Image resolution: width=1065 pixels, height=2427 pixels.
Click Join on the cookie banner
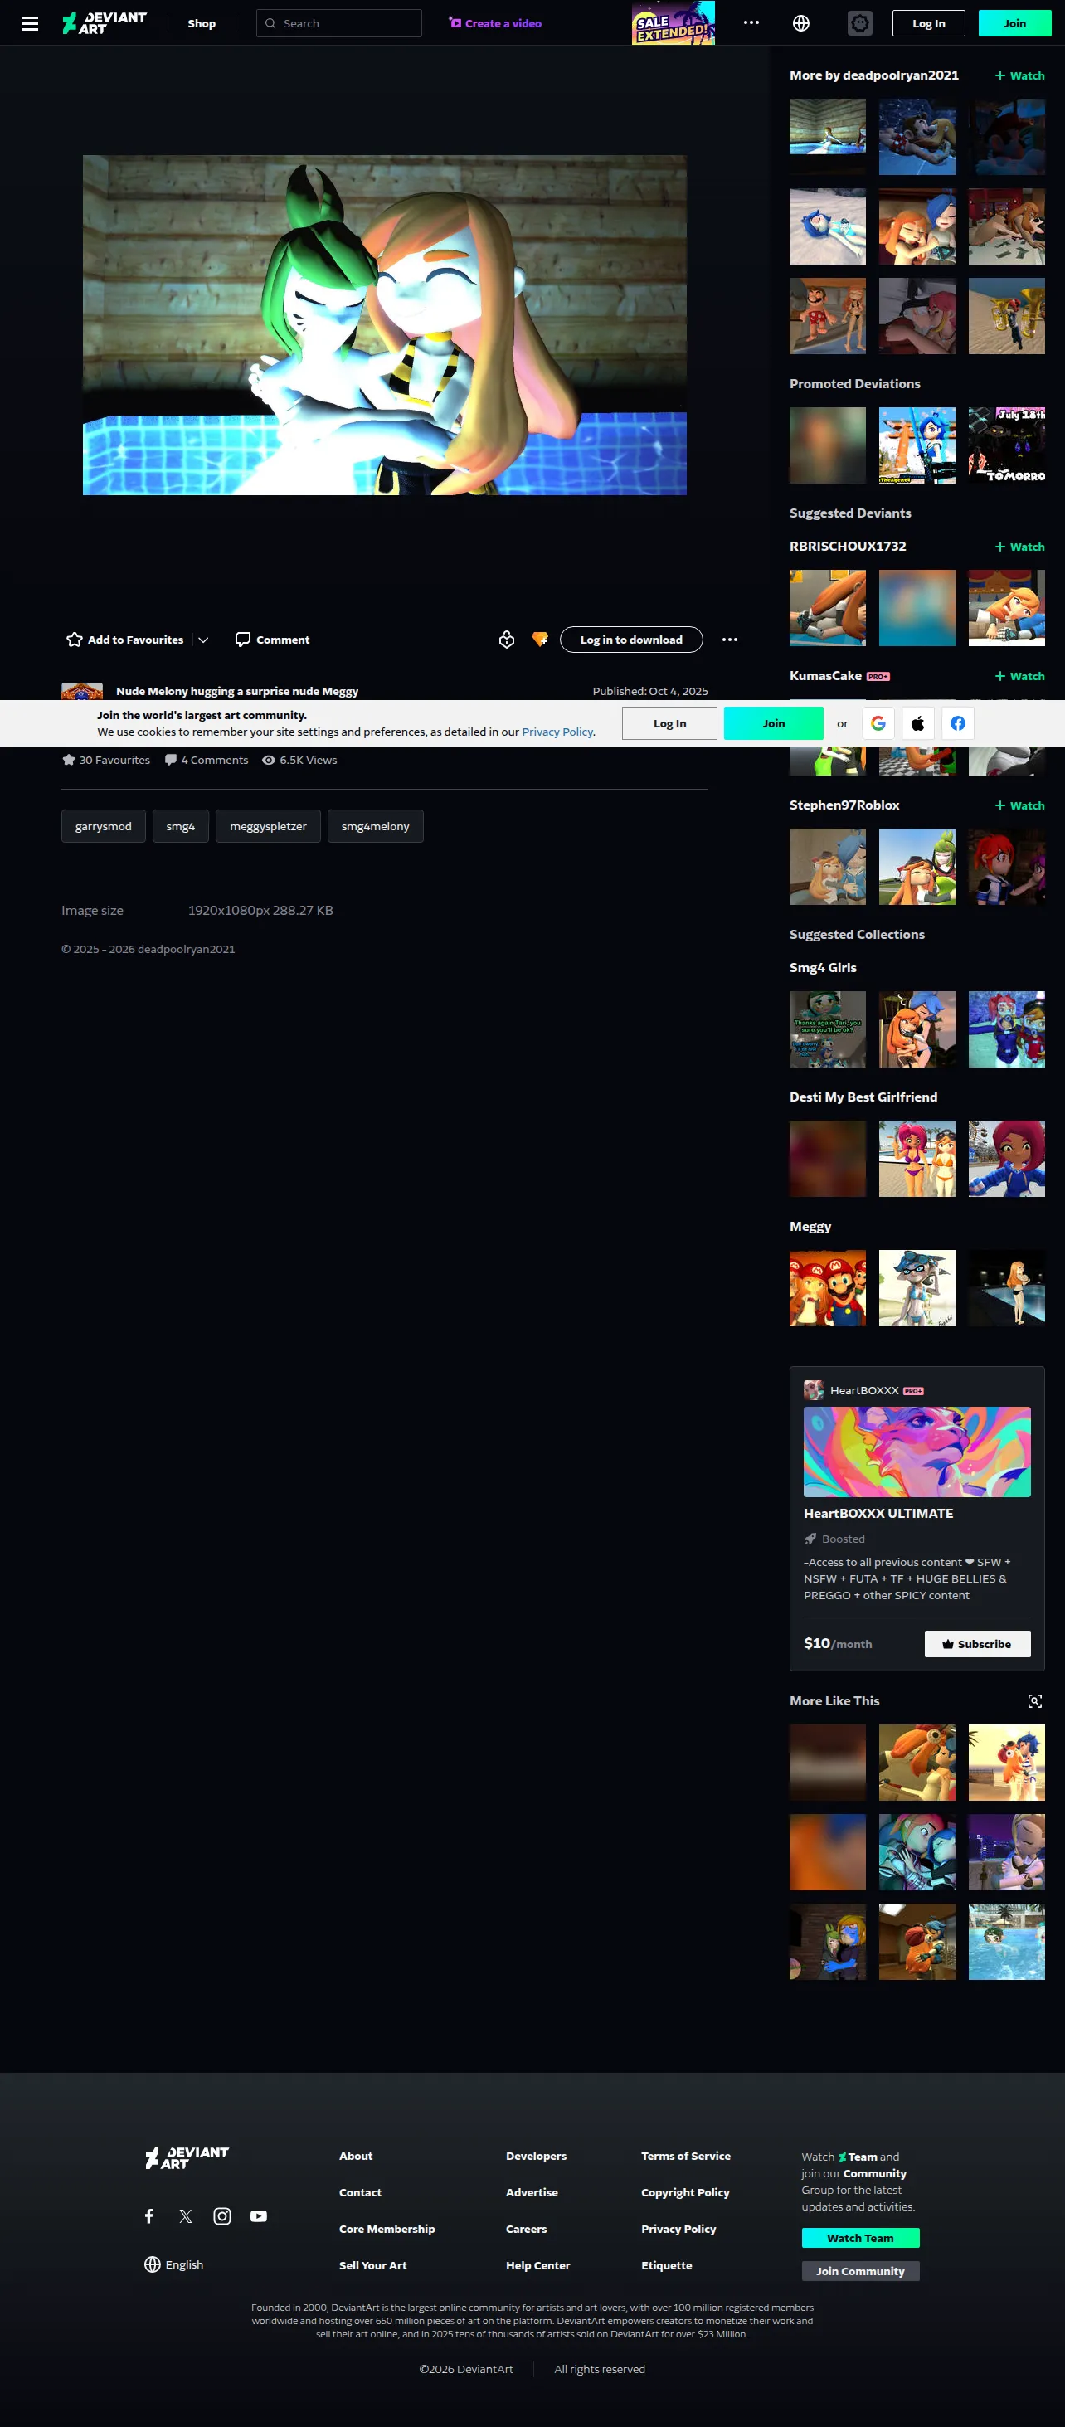click(774, 723)
